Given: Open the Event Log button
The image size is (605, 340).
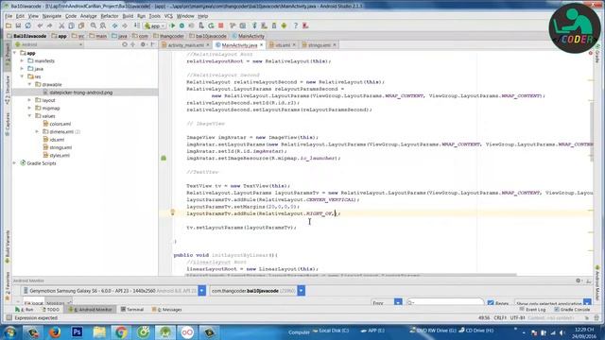Looking at the screenshot, I should (533, 310).
